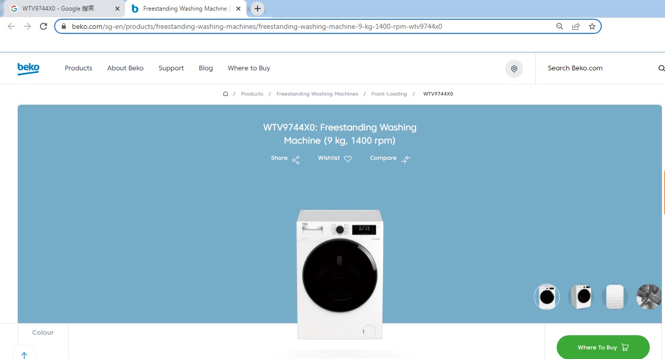This screenshot has height=359, width=665.
Task: Click the Beko logo
Action: [x=28, y=68]
